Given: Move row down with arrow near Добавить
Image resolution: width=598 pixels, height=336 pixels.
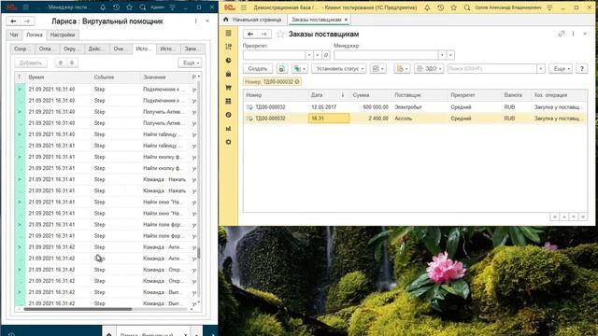Looking at the screenshot, I should pyautogui.click(x=72, y=63).
